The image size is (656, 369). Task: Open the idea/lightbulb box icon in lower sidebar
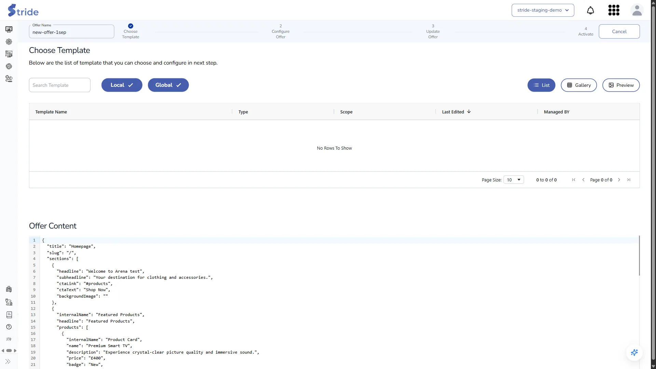pyautogui.click(x=9, y=289)
